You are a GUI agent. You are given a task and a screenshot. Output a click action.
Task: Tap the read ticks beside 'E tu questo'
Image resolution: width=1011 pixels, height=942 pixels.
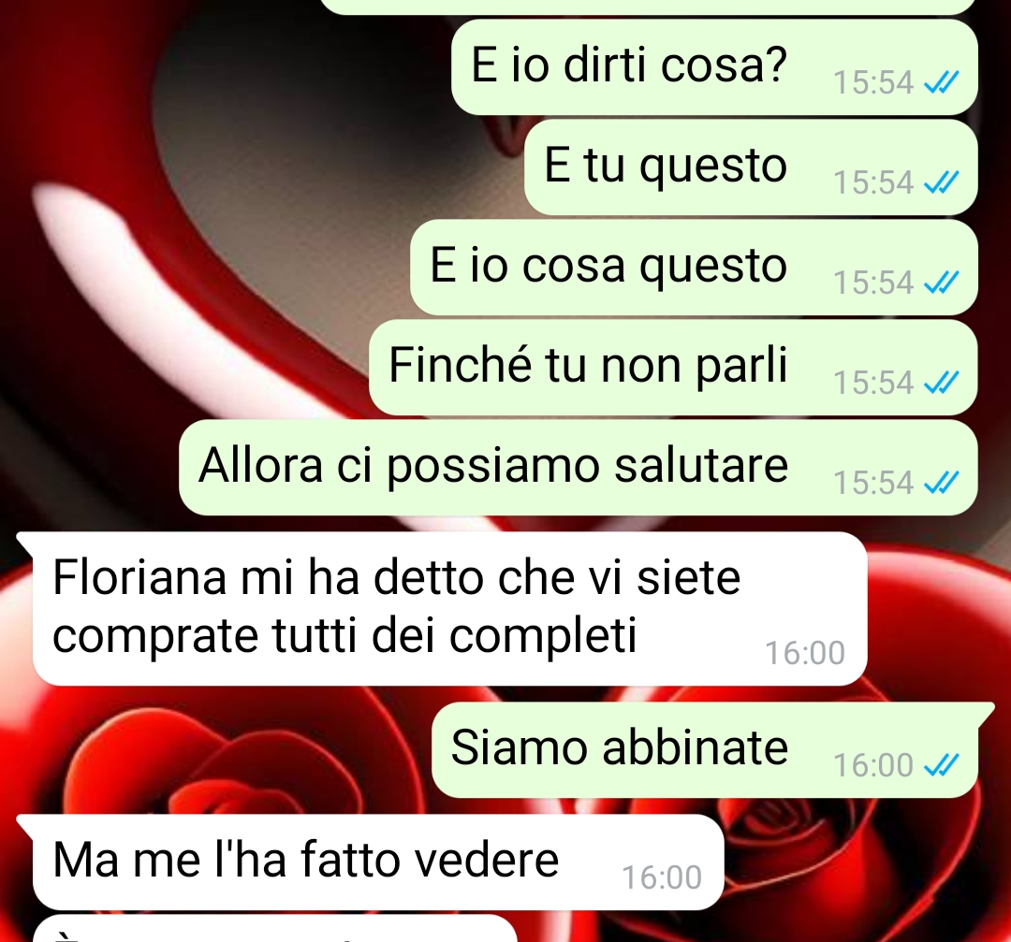[x=942, y=182]
